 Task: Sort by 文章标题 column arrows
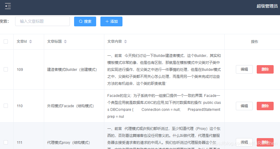coord(65,41)
